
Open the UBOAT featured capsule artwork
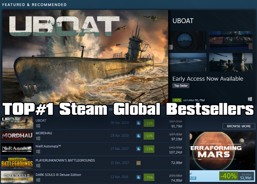tap(85, 57)
